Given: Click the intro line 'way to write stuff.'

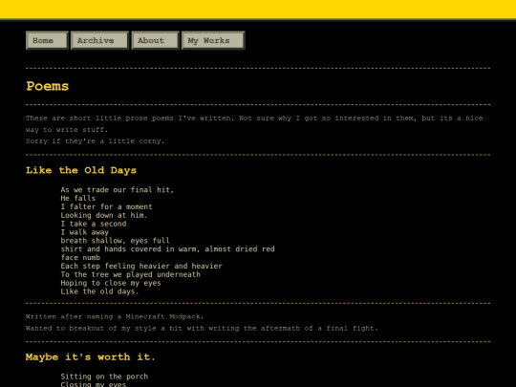Looking at the screenshot, I should (67, 130).
